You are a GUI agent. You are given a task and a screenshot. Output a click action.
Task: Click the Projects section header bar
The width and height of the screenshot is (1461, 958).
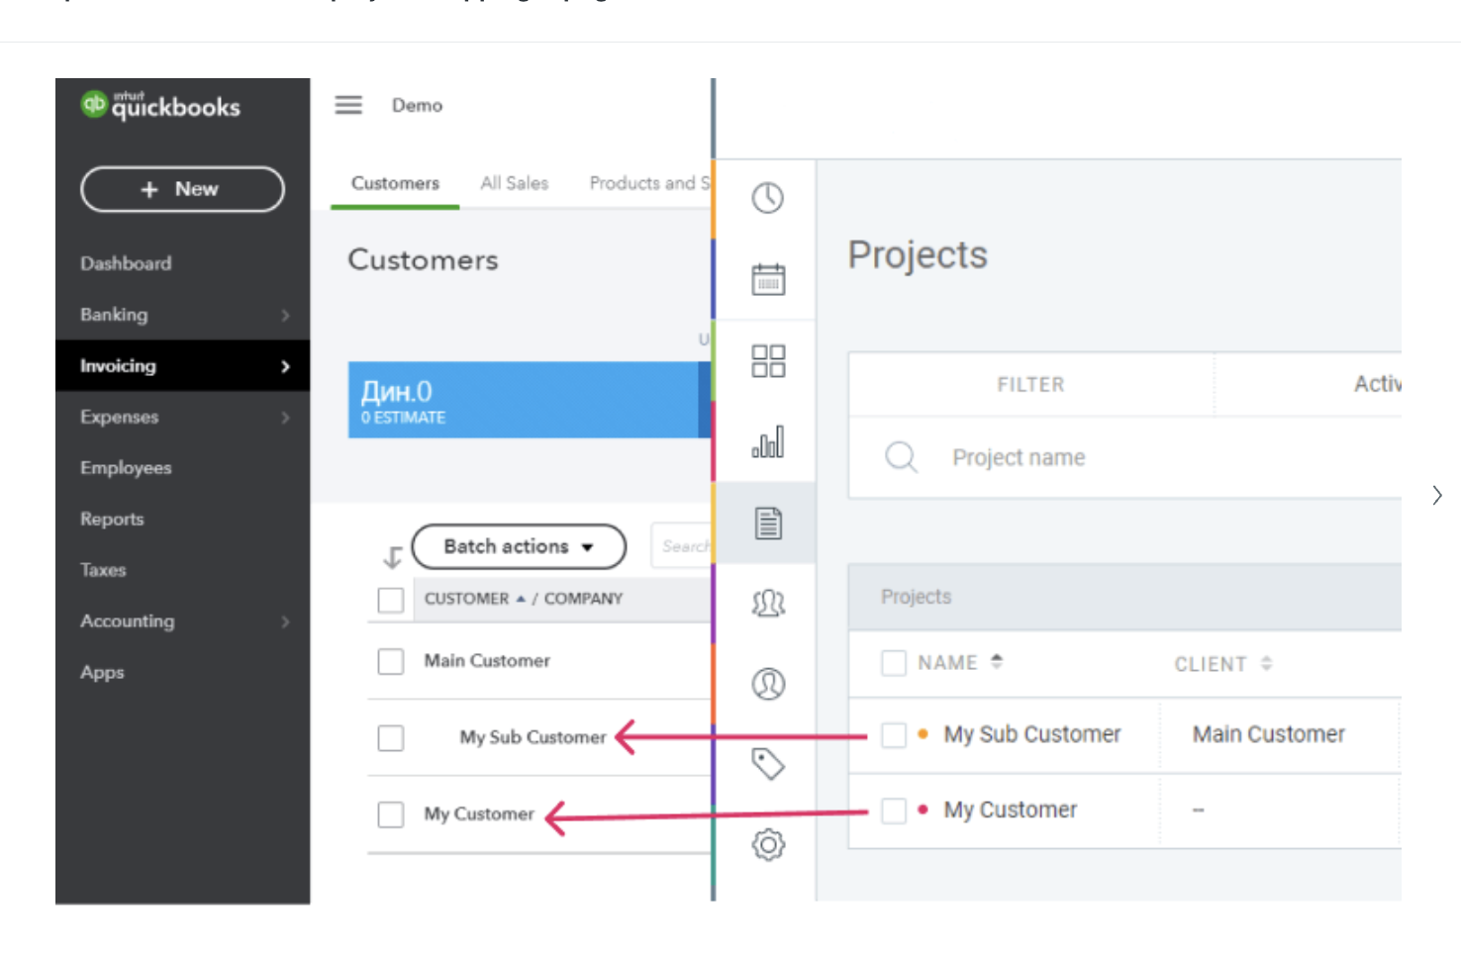(1124, 597)
